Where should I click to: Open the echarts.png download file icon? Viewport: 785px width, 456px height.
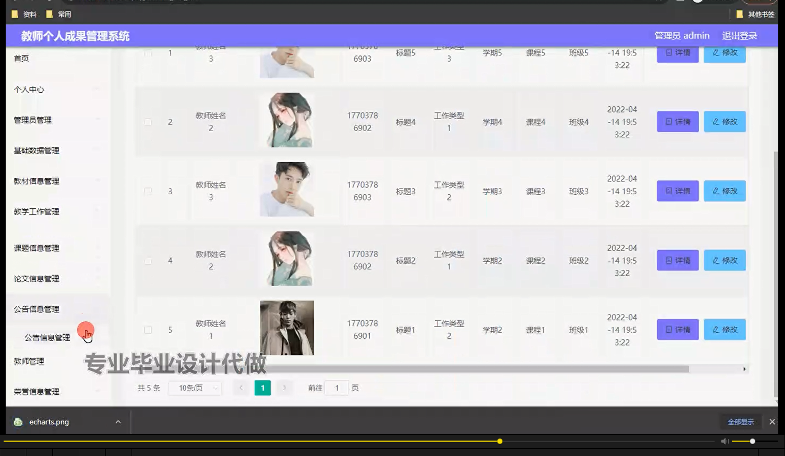click(18, 422)
